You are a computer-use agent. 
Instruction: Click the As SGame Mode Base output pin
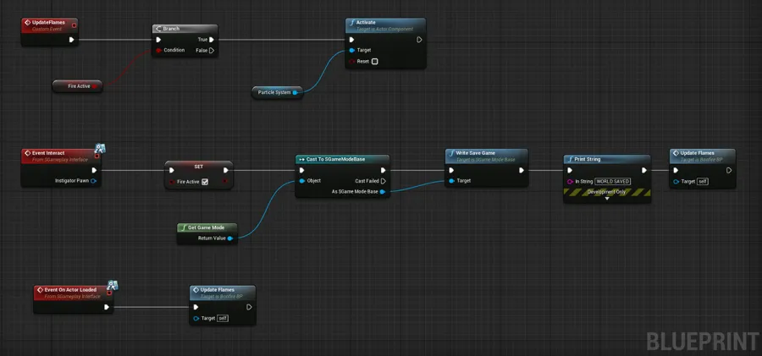pyautogui.click(x=384, y=192)
